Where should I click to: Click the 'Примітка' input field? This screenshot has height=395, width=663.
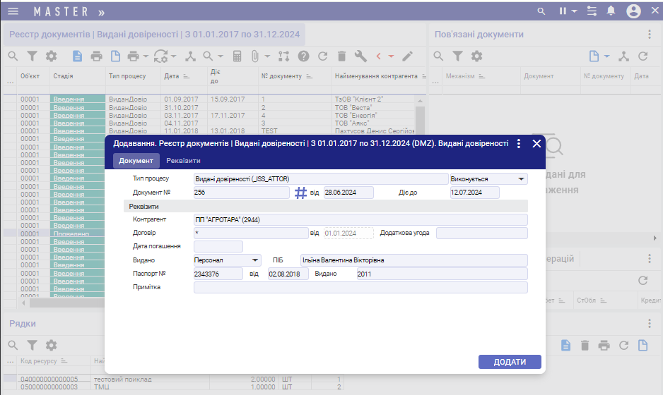click(x=360, y=287)
